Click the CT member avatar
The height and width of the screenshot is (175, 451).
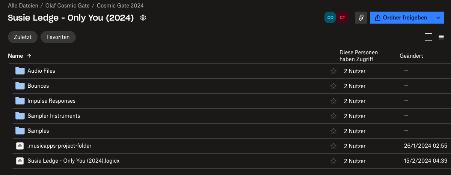coord(342,18)
